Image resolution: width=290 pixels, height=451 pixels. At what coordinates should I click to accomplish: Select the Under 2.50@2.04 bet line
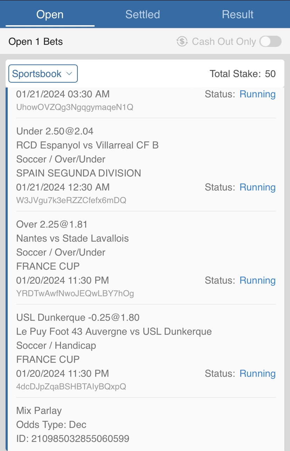click(55, 131)
